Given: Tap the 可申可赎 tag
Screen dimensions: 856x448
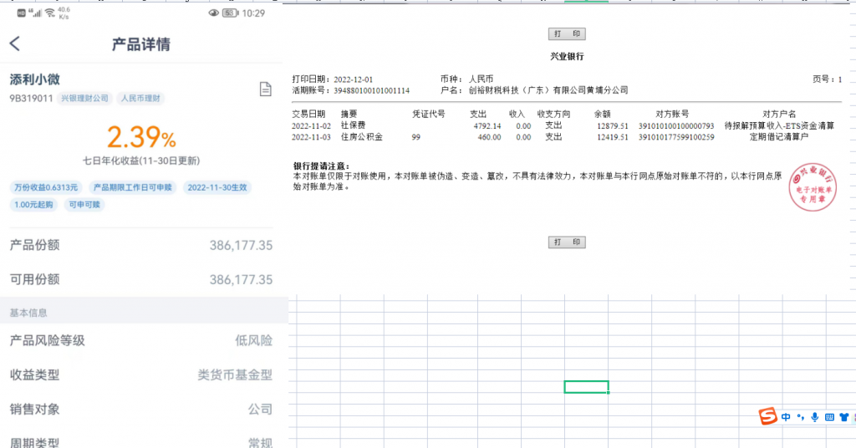Looking at the screenshot, I should coord(84,205).
